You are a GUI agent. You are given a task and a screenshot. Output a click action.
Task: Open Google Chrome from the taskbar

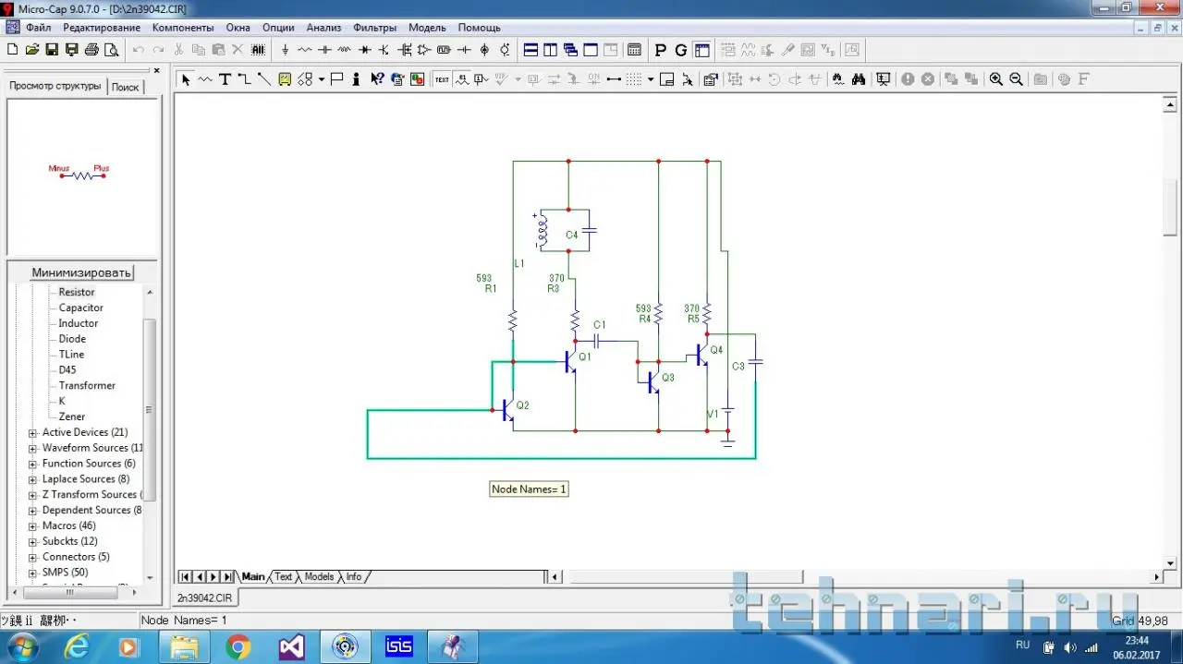(x=238, y=646)
